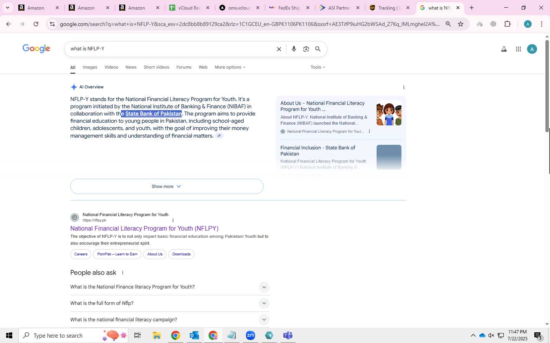Open Microsoft Teams from taskbar
The height and width of the screenshot is (343, 550).
[288, 335]
